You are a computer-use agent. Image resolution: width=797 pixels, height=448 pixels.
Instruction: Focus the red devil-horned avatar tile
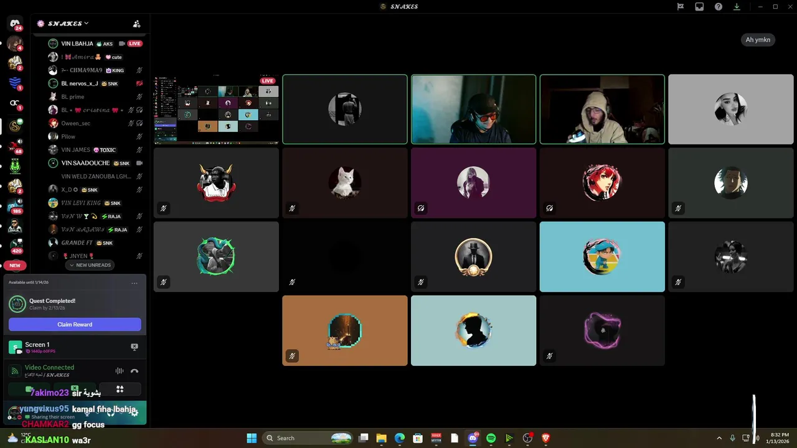coord(216,183)
